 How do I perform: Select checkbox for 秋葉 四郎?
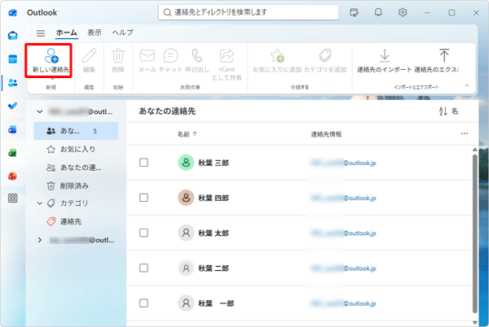pyautogui.click(x=143, y=198)
